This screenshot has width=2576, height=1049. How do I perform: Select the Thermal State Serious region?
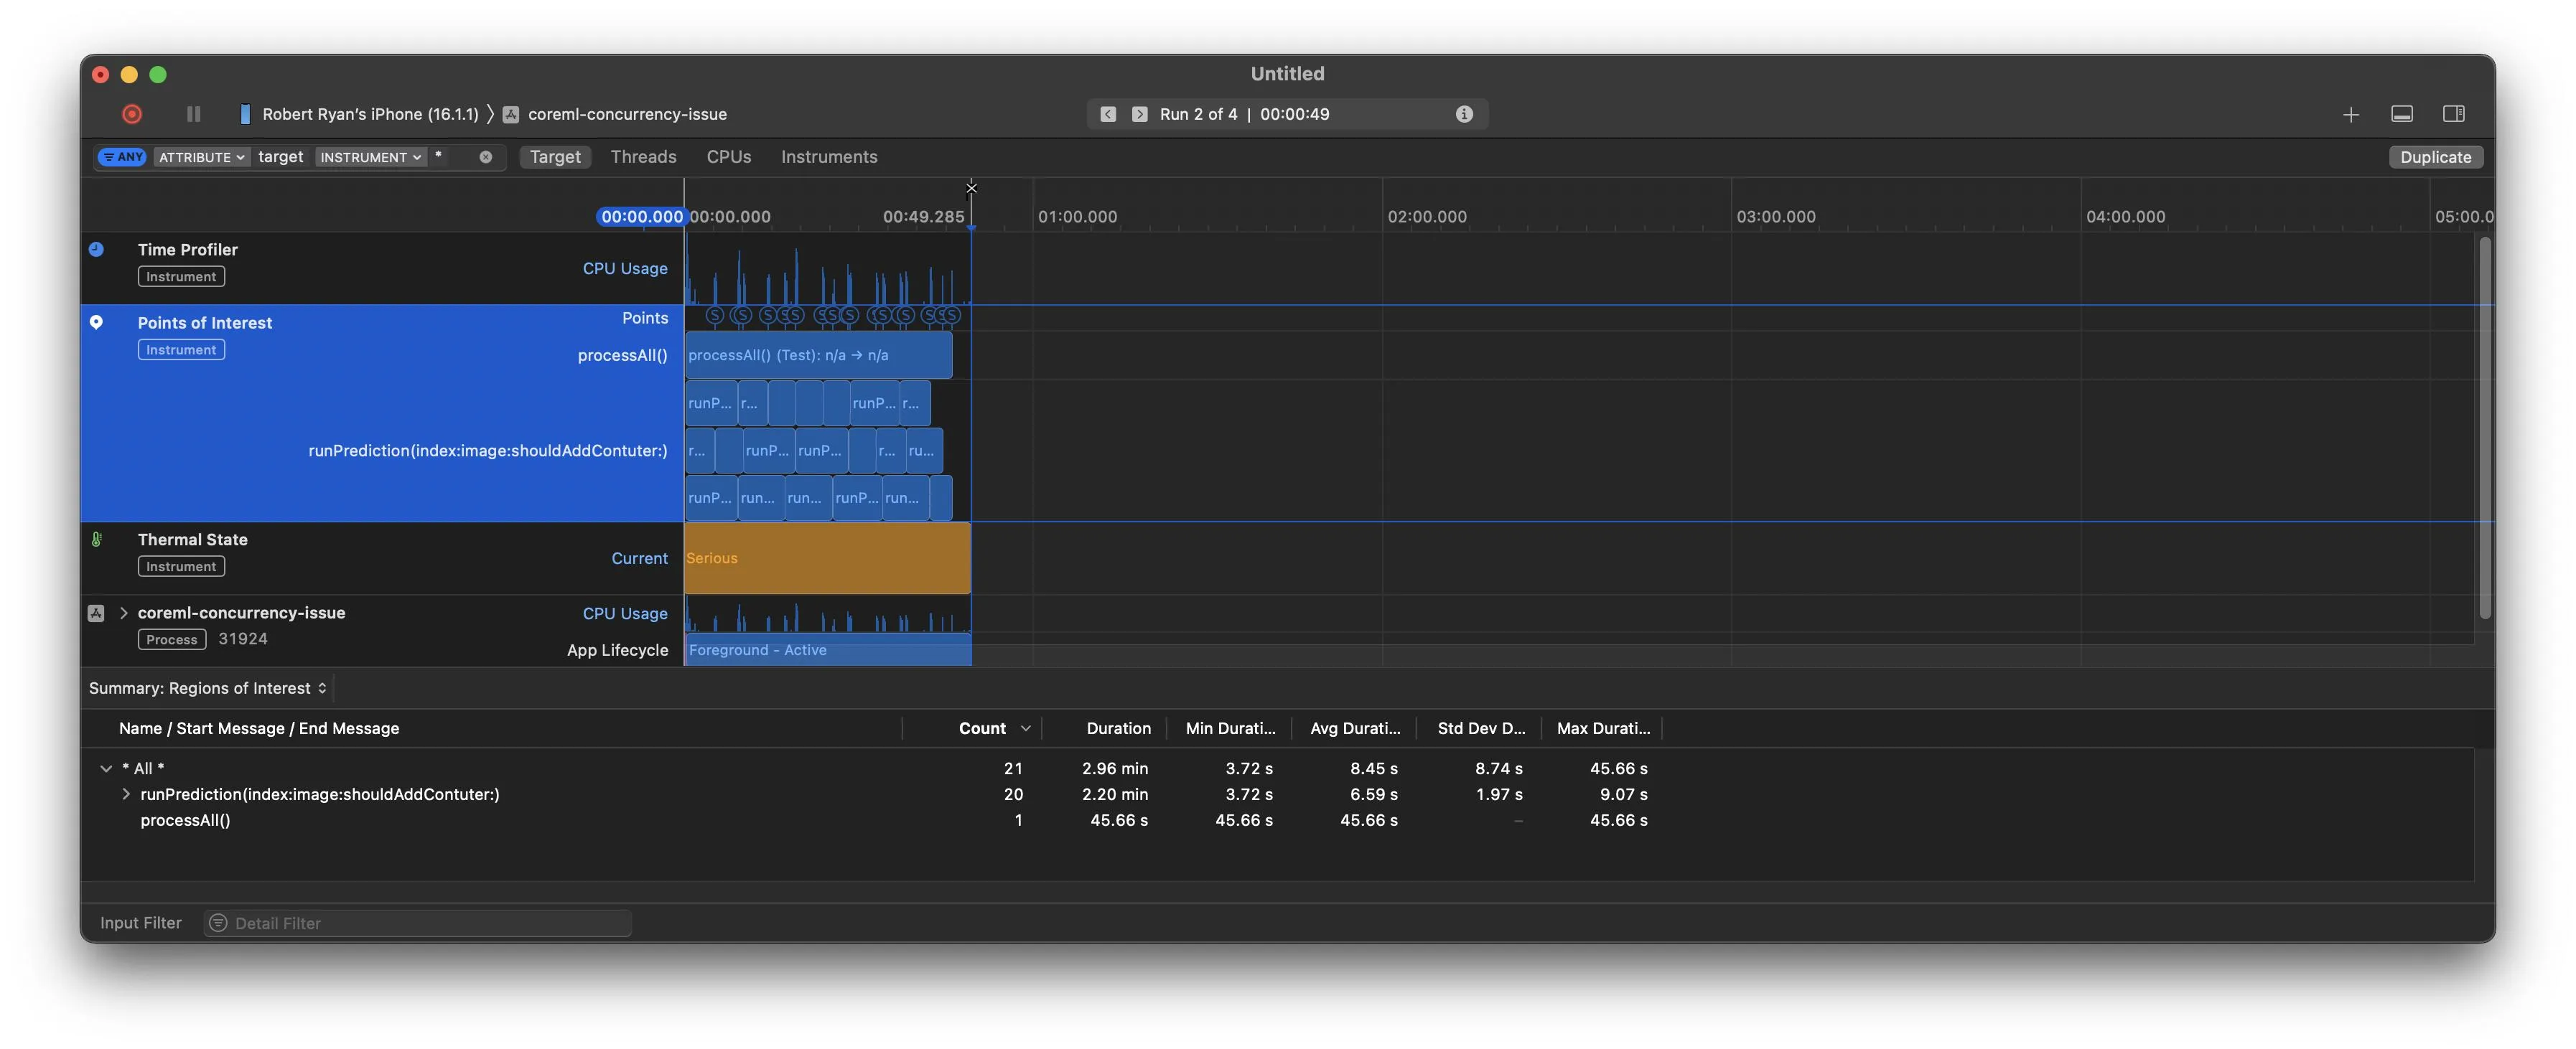(x=827, y=558)
